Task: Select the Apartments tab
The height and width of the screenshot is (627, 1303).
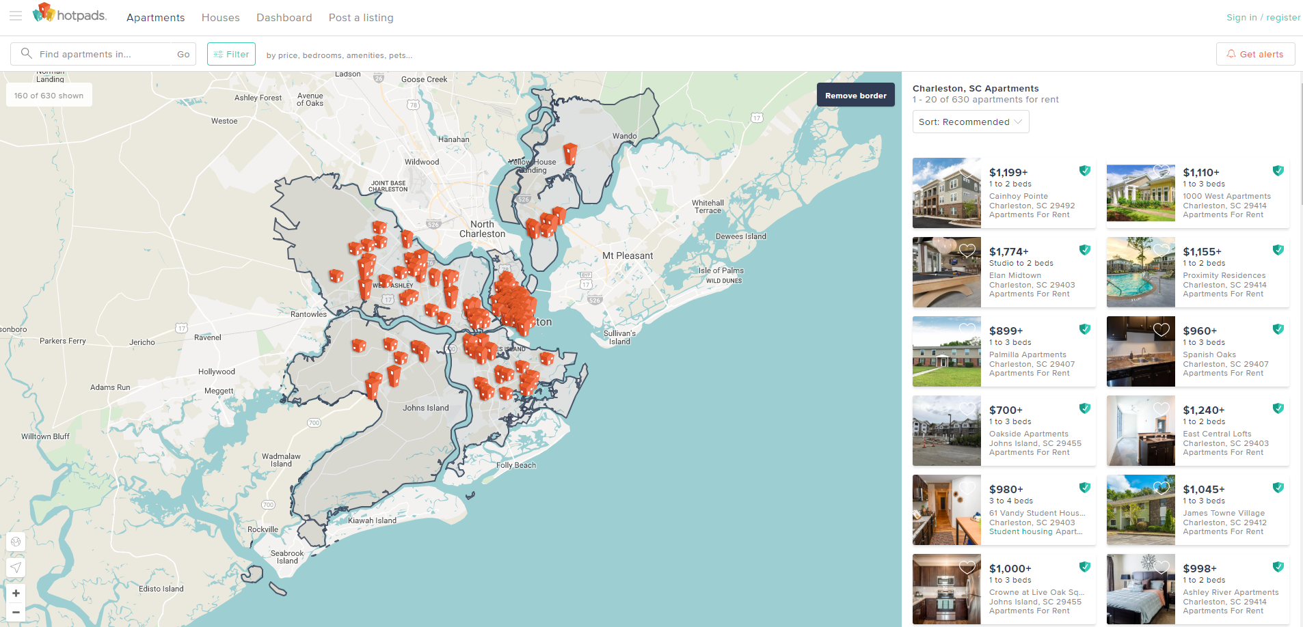Action: point(155,18)
